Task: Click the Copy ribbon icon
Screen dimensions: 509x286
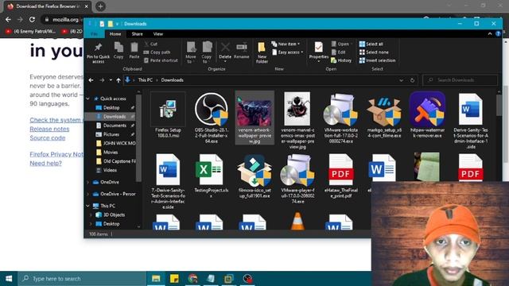Action: click(x=119, y=50)
